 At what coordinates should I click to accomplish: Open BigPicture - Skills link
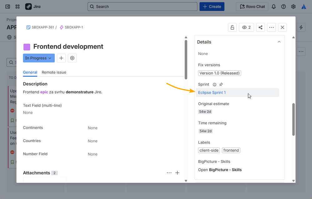(220, 170)
